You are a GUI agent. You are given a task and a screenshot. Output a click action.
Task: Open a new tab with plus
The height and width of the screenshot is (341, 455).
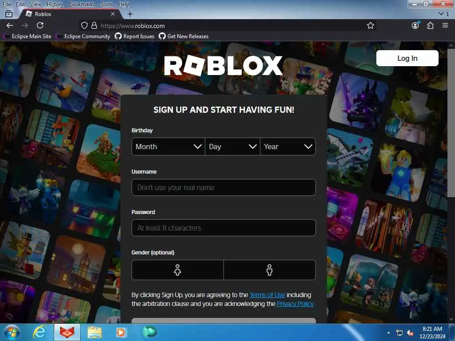coord(130,14)
